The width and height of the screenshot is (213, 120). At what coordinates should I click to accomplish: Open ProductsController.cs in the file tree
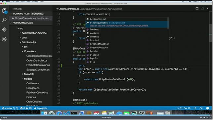tap(38, 65)
